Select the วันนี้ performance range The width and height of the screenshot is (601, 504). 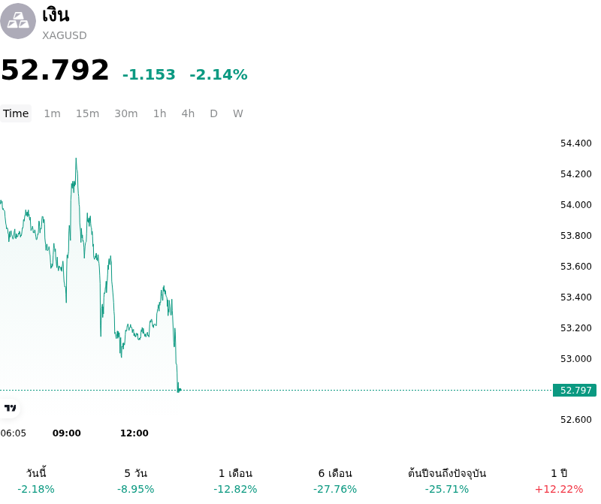tap(36, 481)
